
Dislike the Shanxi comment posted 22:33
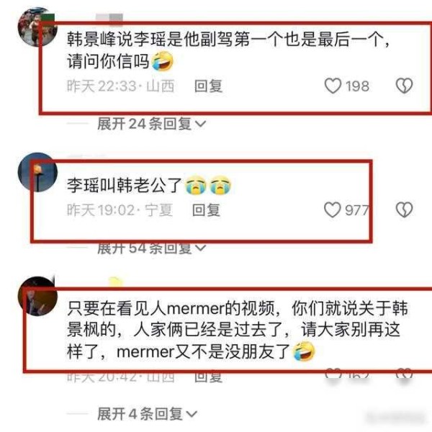[x=404, y=86]
